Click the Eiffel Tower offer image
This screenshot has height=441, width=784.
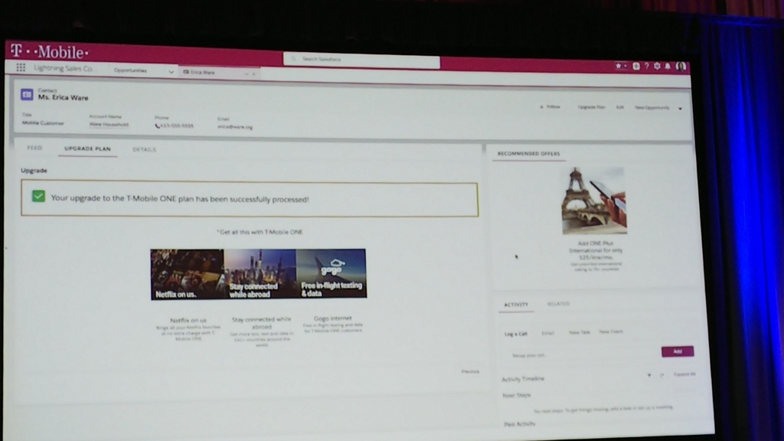[594, 201]
